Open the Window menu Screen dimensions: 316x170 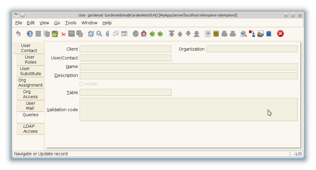click(x=89, y=23)
